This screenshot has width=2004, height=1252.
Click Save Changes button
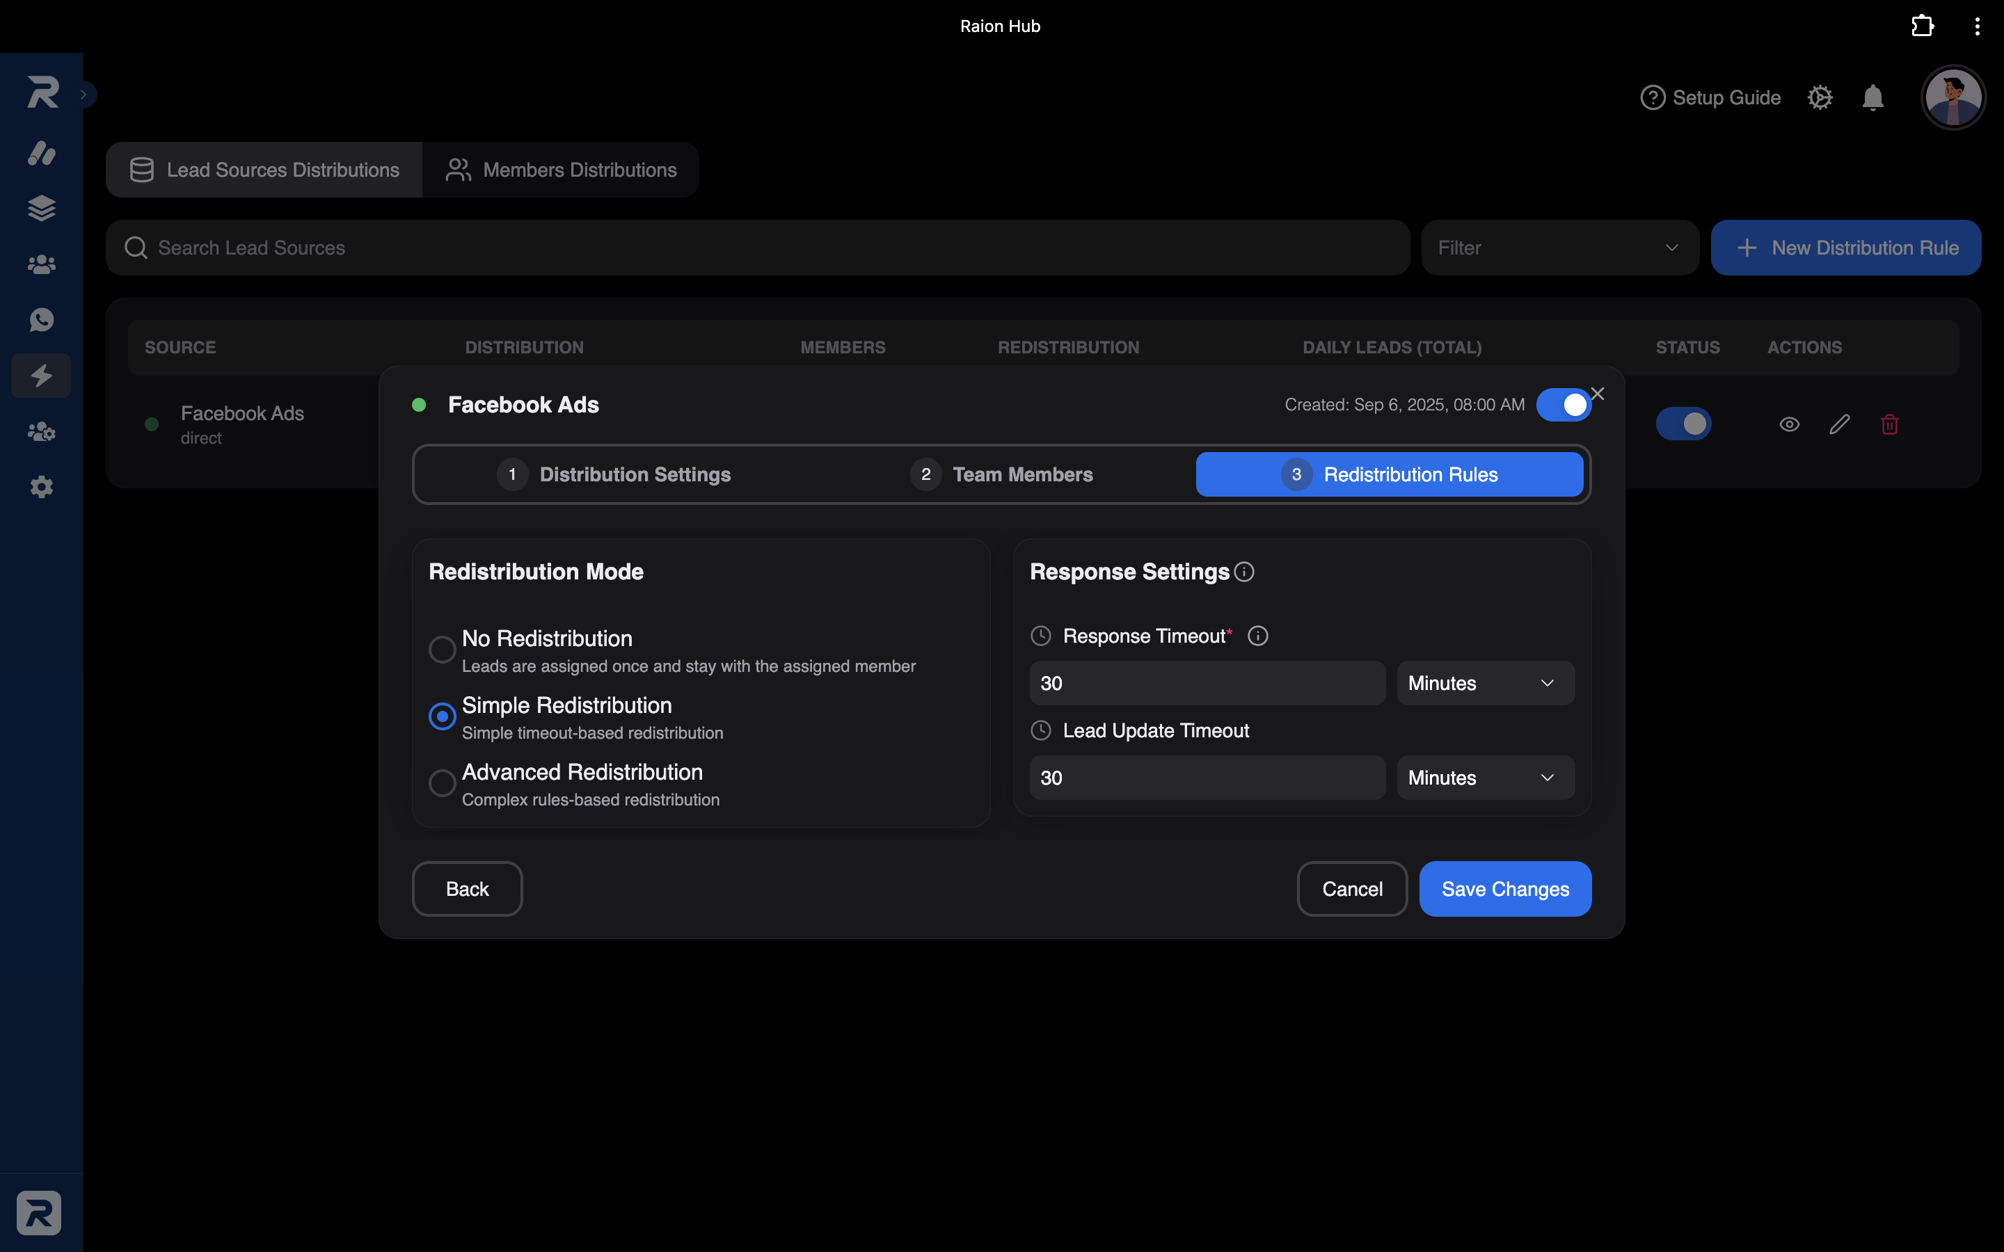click(1504, 890)
